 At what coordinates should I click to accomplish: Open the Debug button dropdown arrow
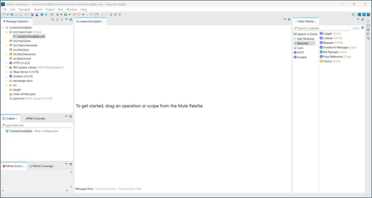[61, 15]
